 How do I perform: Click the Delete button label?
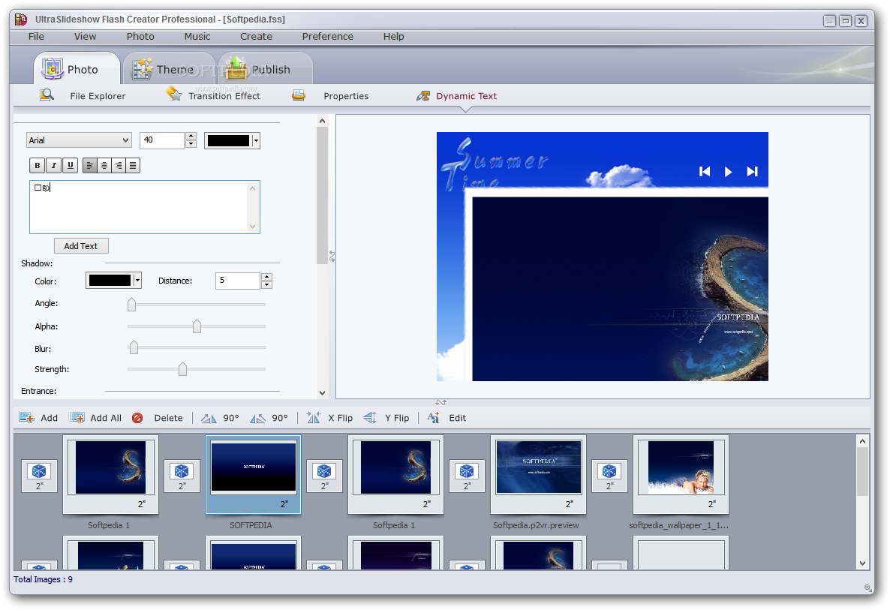tap(169, 418)
